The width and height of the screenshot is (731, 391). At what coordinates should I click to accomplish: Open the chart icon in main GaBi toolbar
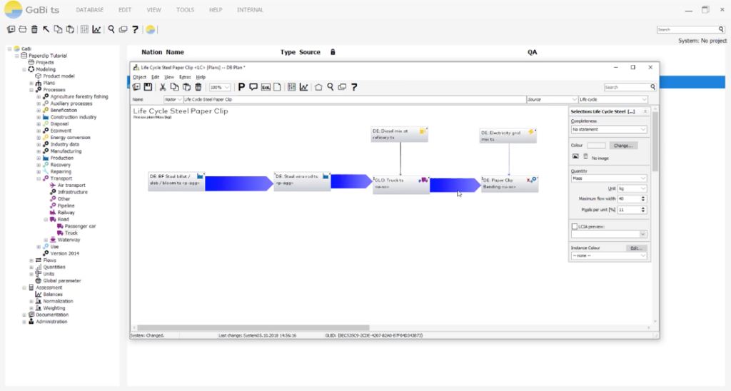point(96,29)
